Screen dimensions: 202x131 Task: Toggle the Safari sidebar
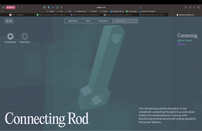coord(4,7)
